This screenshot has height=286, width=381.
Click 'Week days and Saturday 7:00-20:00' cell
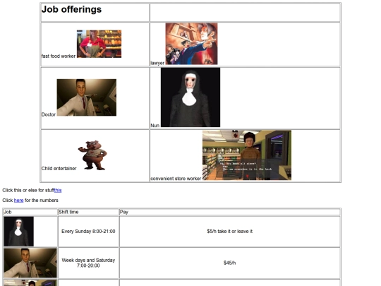(x=88, y=263)
